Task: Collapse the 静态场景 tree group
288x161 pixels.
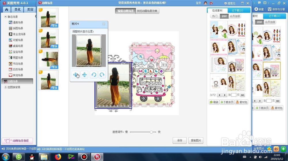Action: point(5,17)
